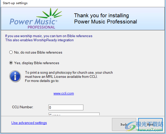Image resolution: width=166 pixels, height=134 pixels.
Task: Select 'No, do not use Bible references'
Action: coord(36,52)
